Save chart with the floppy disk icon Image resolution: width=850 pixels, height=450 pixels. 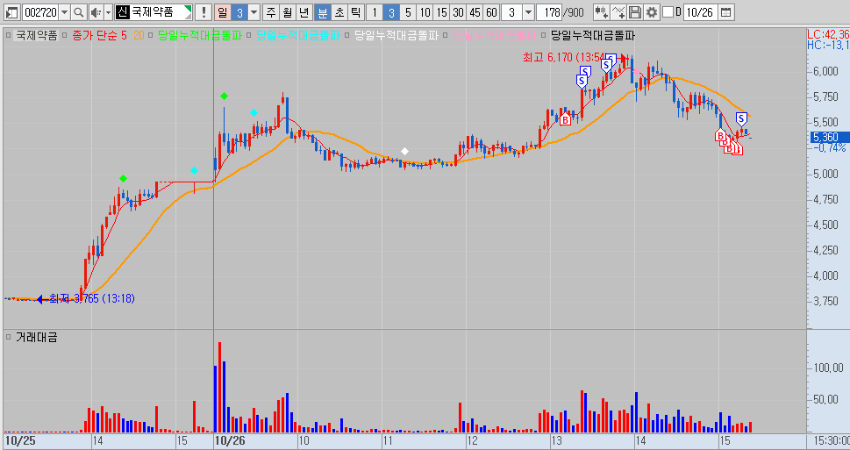click(x=635, y=12)
